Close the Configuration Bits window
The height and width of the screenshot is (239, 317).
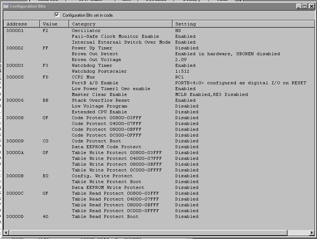click(x=312, y=6)
